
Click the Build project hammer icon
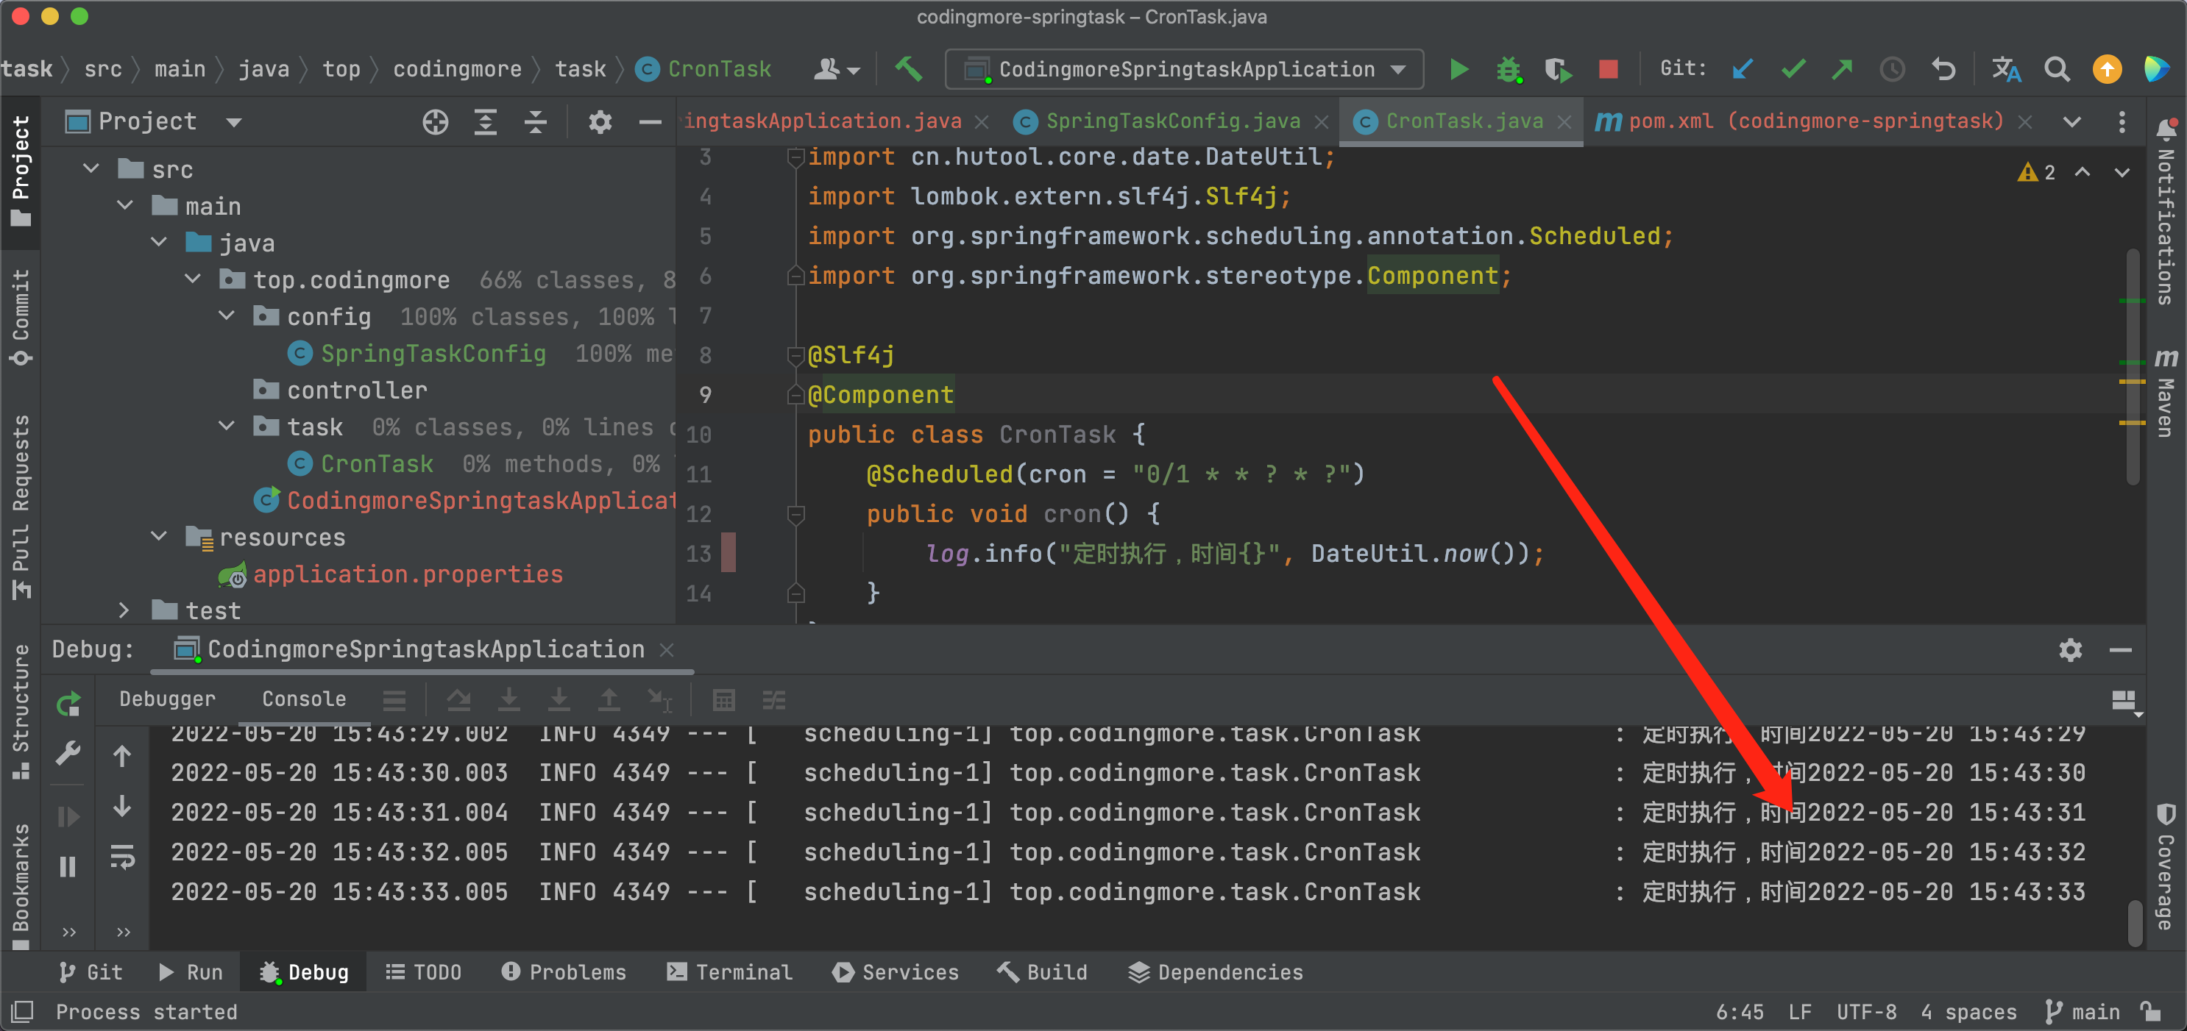click(x=908, y=70)
